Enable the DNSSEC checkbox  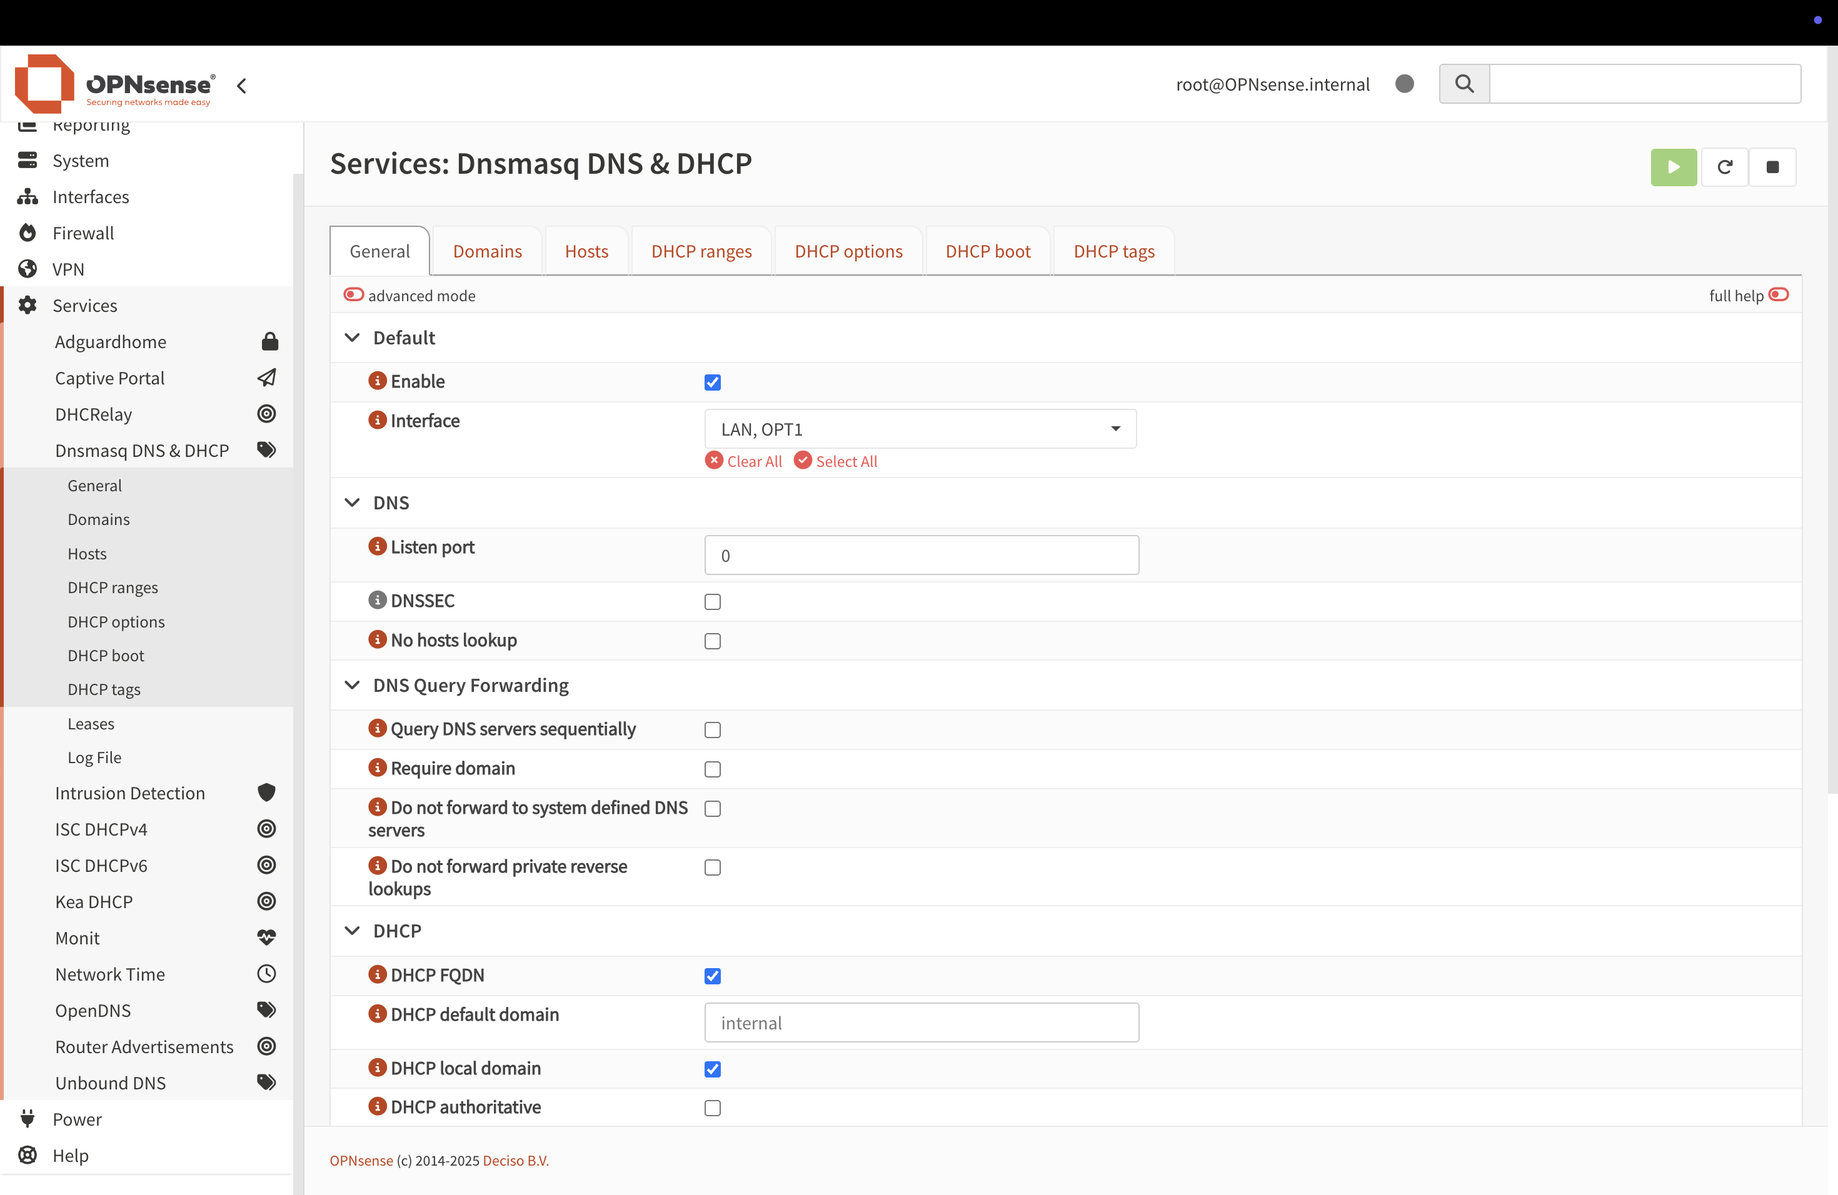coord(712,601)
